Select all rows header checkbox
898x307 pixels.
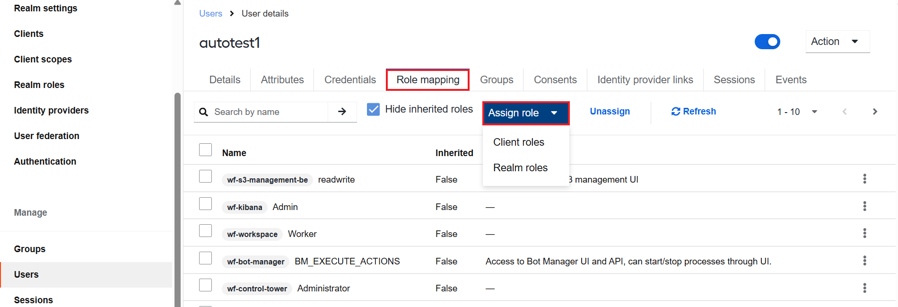[205, 149]
